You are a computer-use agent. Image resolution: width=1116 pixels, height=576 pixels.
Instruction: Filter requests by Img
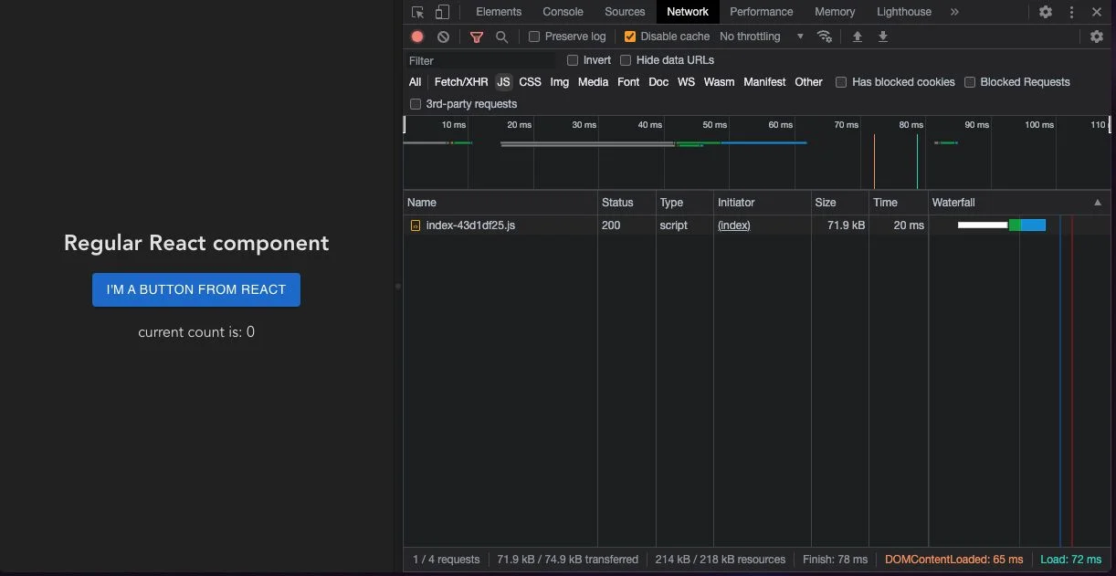(x=560, y=82)
